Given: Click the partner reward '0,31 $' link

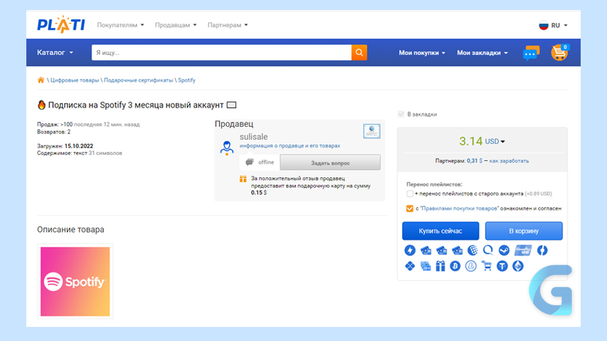Looking at the screenshot, I should point(475,161).
